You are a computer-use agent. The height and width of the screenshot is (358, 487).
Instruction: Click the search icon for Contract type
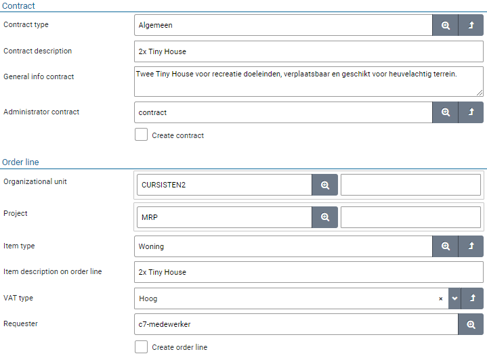pyautogui.click(x=445, y=25)
